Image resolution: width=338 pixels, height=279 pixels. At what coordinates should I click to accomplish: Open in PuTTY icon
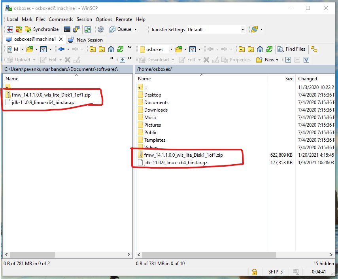76,29
